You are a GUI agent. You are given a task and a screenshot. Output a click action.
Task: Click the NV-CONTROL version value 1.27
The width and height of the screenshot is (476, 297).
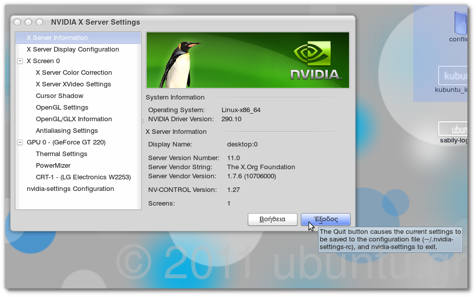pos(233,190)
